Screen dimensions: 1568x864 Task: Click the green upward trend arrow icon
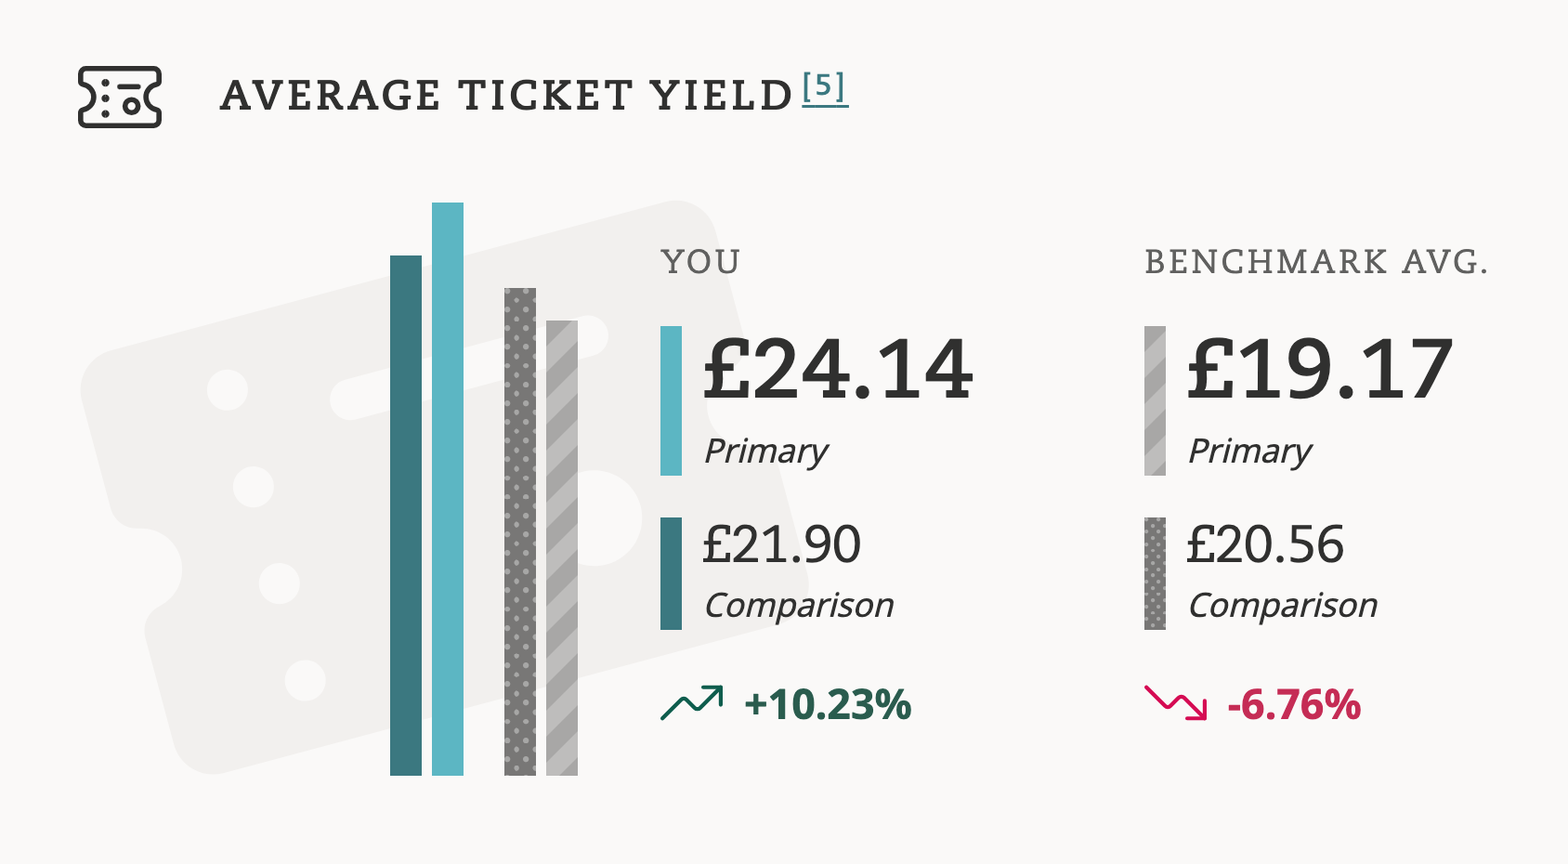pos(691,703)
